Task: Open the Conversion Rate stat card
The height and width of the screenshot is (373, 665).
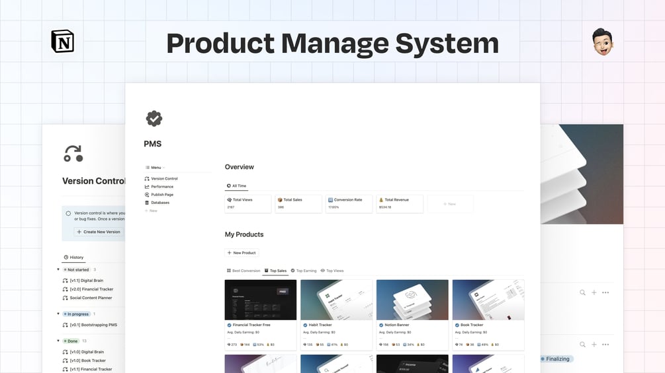Action: 349,204
